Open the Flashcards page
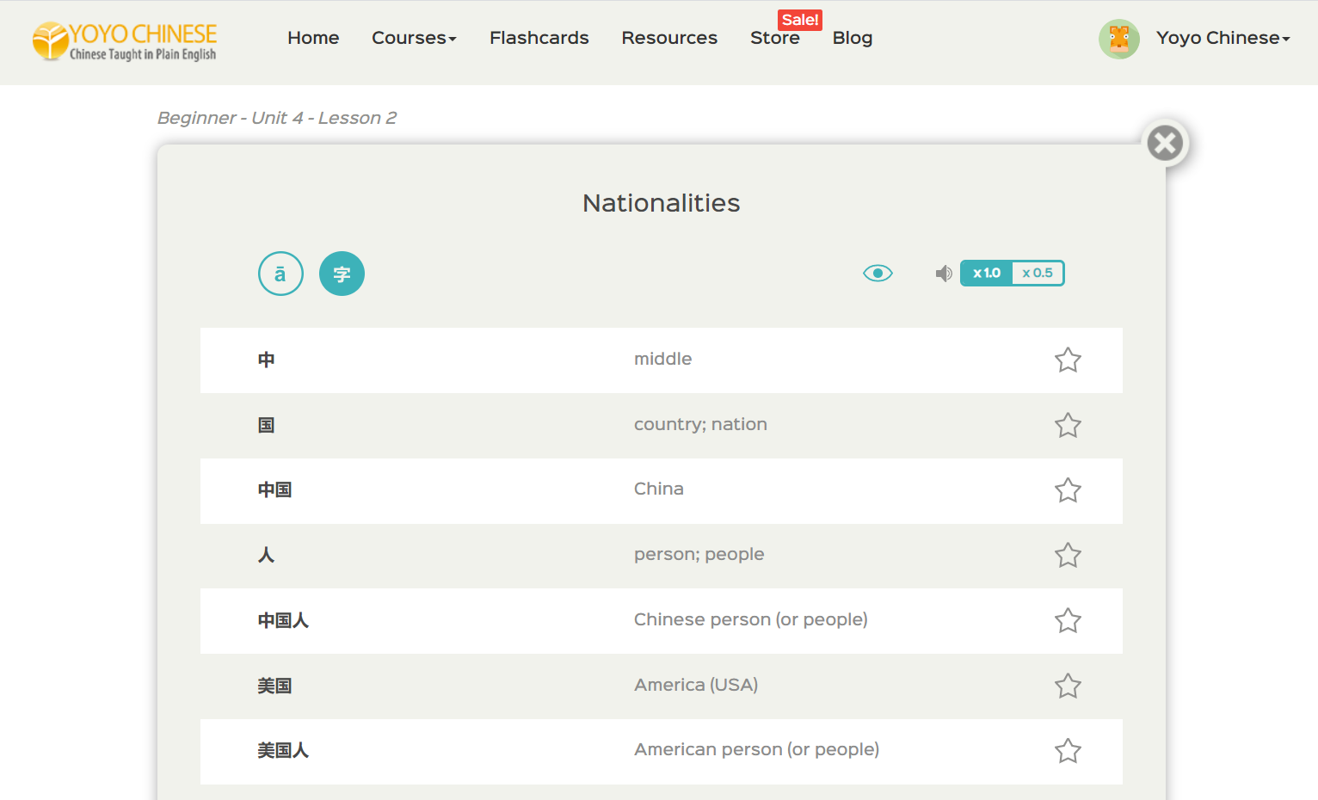 (x=539, y=38)
